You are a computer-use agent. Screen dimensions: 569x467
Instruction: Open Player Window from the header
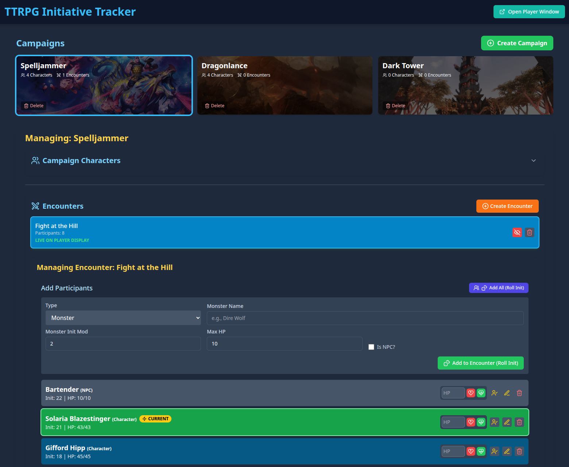[x=529, y=12]
